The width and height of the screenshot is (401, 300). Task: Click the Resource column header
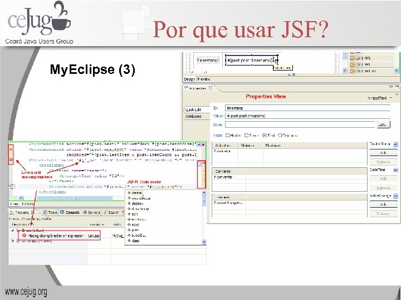tap(99, 224)
